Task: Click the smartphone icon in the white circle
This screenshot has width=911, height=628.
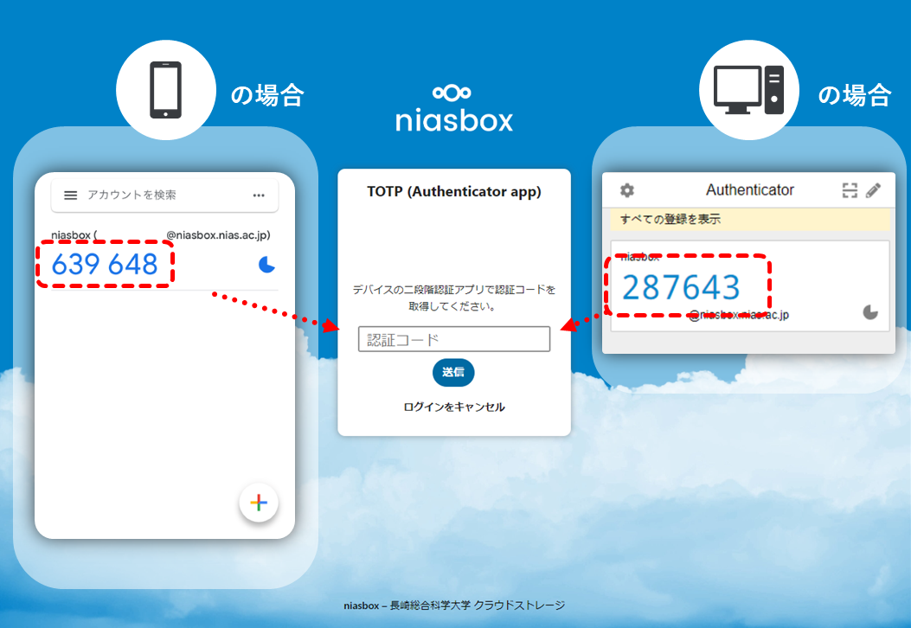Action: pyautogui.click(x=165, y=90)
